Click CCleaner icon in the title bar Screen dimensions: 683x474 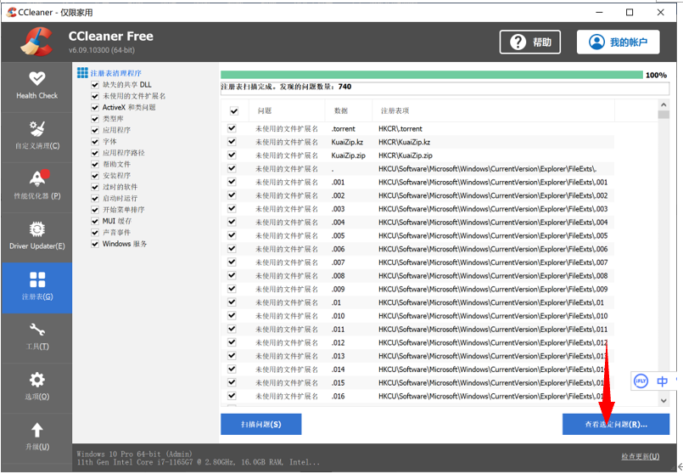pos(11,12)
